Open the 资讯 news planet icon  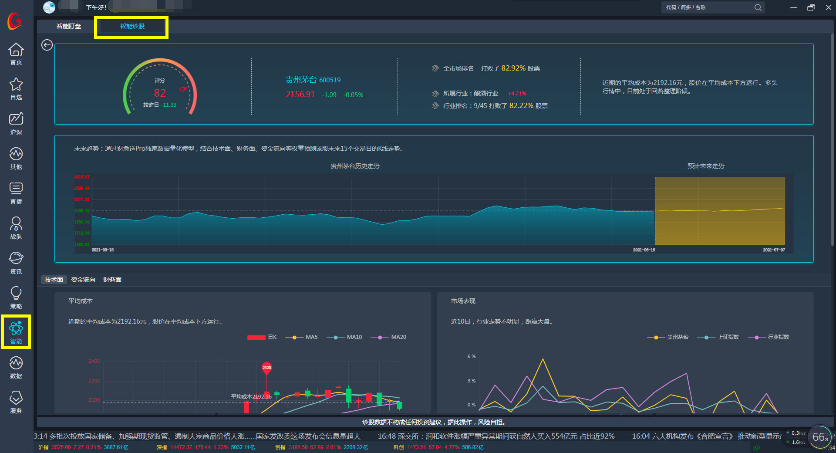pos(16,263)
